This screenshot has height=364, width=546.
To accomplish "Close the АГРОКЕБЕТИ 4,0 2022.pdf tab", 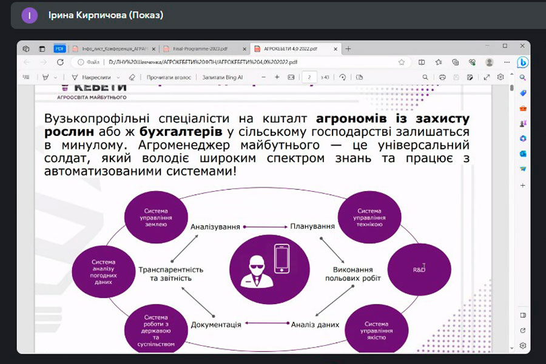I will [x=335, y=49].
